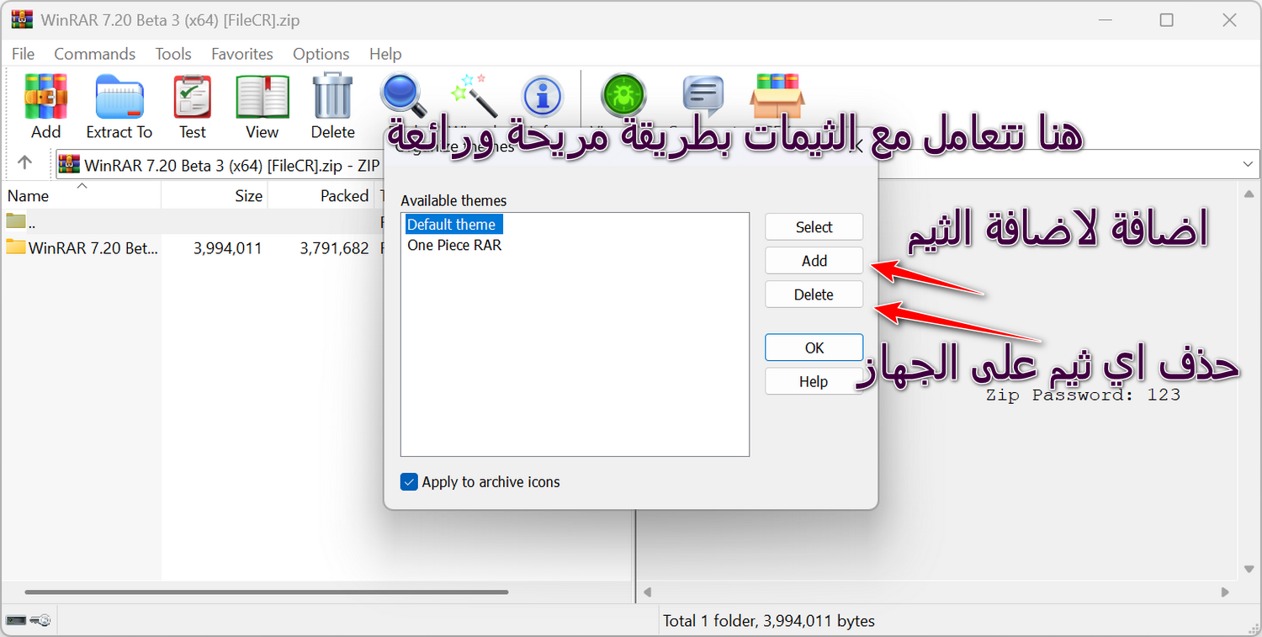Click the horizontal scrollbar in file list
The width and height of the screenshot is (1262, 637).
(266, 592)
